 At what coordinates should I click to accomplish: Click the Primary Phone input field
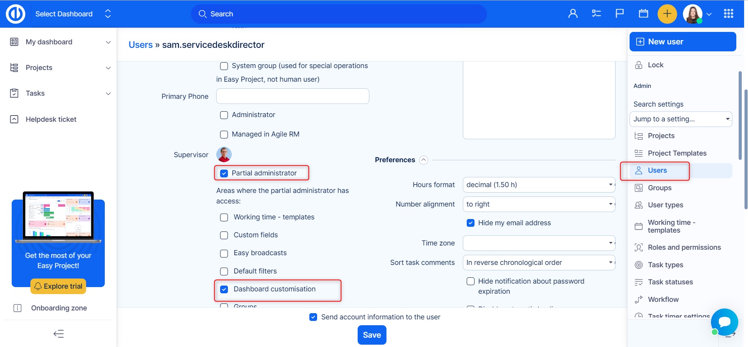(x=292, y=96)
